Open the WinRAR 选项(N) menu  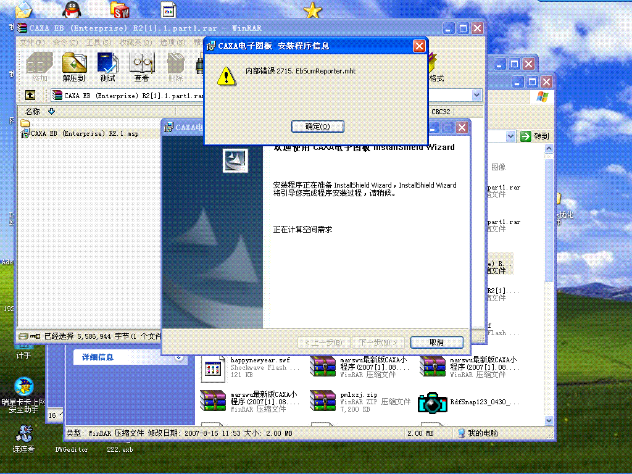tap(173, 43)
